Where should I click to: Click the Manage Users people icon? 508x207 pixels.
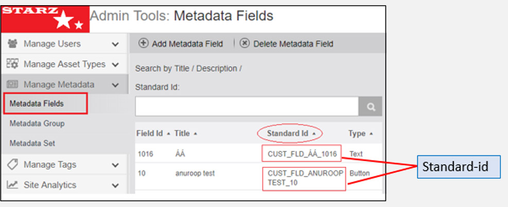tap(12, 44)
